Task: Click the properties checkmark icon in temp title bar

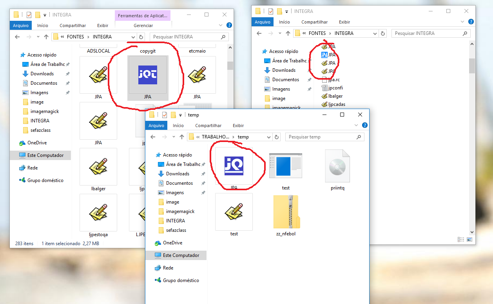Action: click(165, 115)
